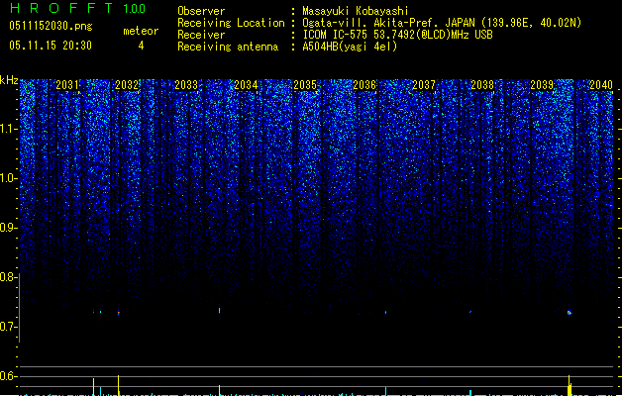Click the Receiving Location label
Viewport: 623px width, 396px height.
point(231,23)
